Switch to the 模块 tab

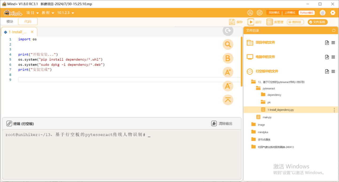tap(10, 22)
